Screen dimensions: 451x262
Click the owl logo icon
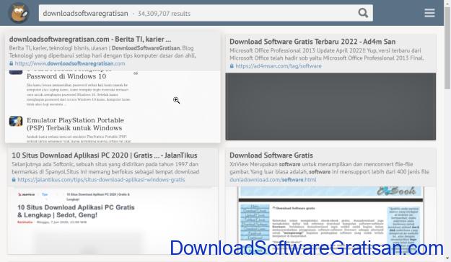tap(19, 13)
